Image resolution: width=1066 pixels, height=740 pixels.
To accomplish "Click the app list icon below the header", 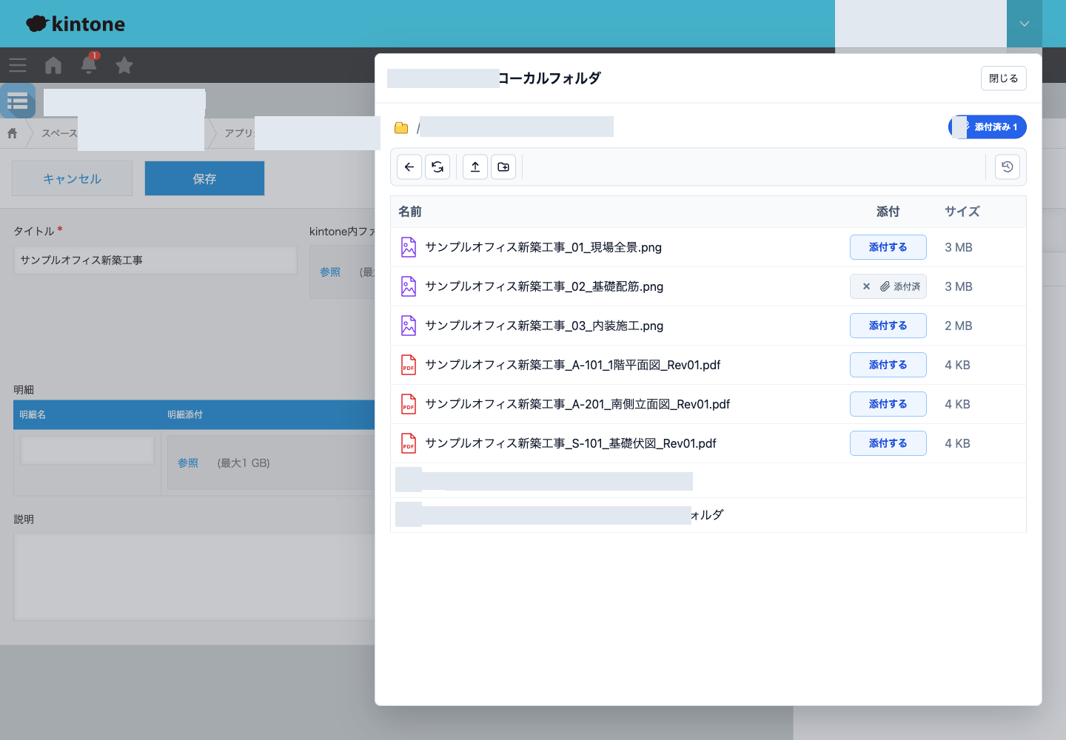I will (x=18, y=101).
